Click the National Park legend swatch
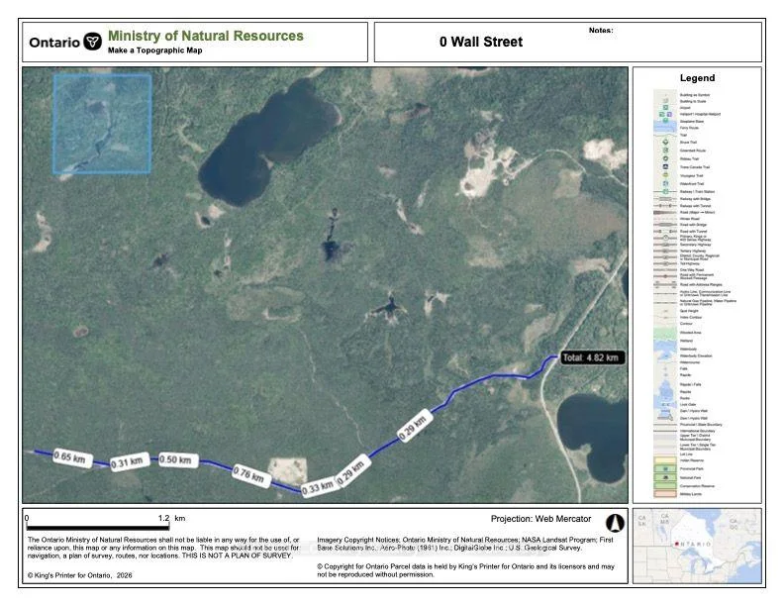Screen dimensions: 784x606 tap(665, 477)
